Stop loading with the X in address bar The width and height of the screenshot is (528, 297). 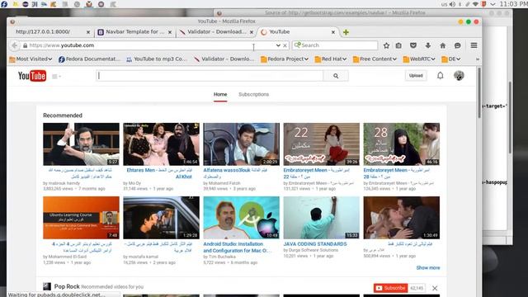(x=285, y=45)
